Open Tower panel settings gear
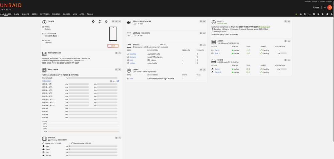Viewport: 334px width, 159px height. click(113, 21)
